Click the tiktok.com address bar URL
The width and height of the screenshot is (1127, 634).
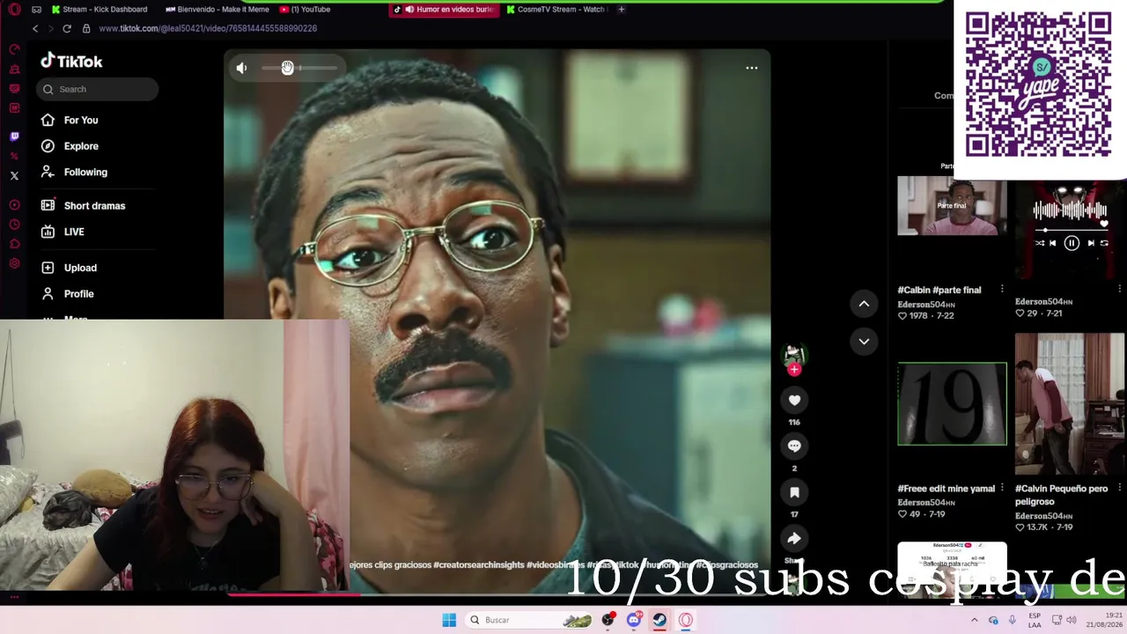208,28
